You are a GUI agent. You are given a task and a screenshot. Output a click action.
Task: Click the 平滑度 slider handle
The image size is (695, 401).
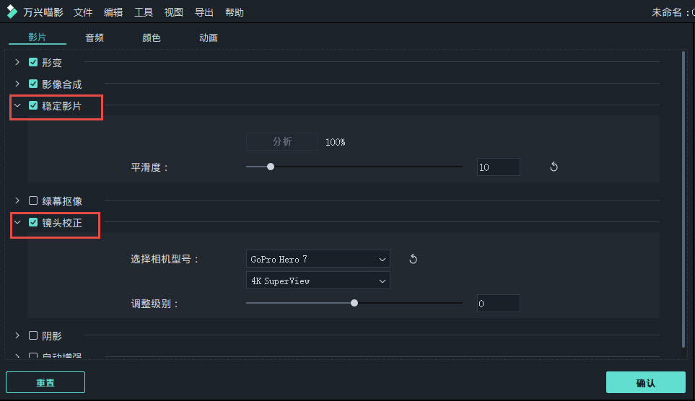click(x=271, y=167)
